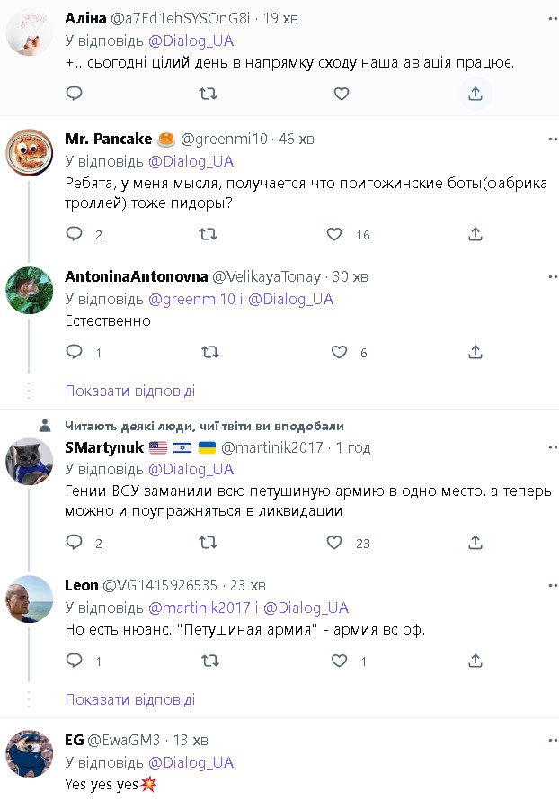Image resolution: width=559 pixels, height=802 pixels.
Task: Retweet SMartynuk's tweet
Action: 208,543
